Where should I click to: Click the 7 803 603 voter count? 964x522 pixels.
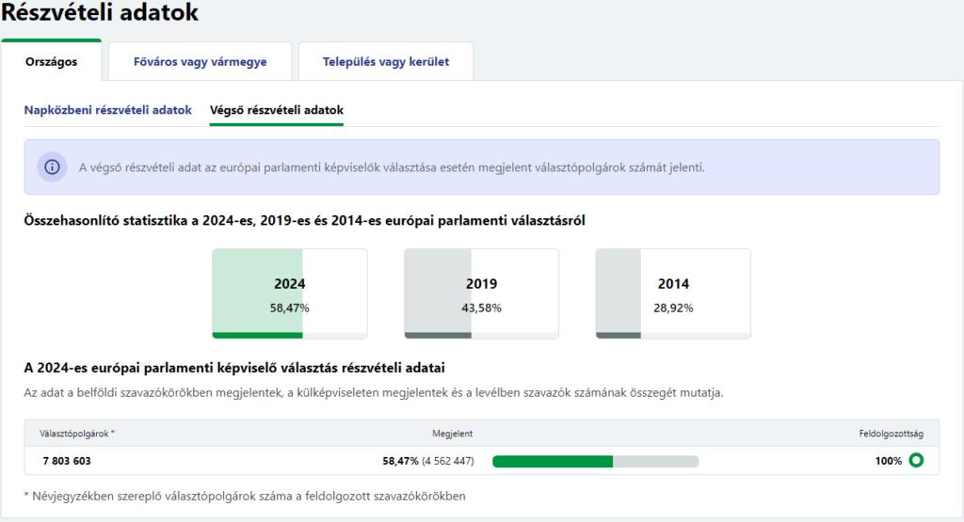coord(67,461)
